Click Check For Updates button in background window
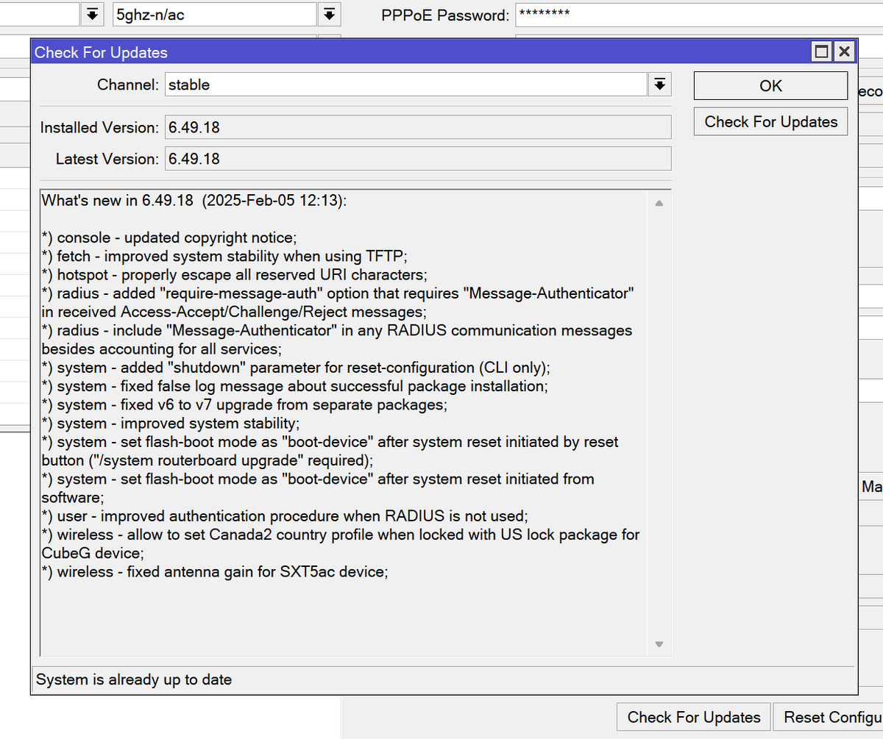Screen dimensions: 883x739 tap(694, 717)
